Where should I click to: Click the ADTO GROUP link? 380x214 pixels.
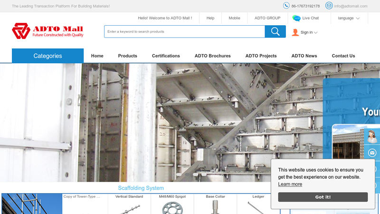click(x=267, y=18)
